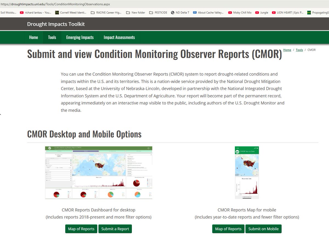Viewport: 329px width, 238px height.
Task: Open the CMOR mobile map thumbnail
Action: coord(247,173)
